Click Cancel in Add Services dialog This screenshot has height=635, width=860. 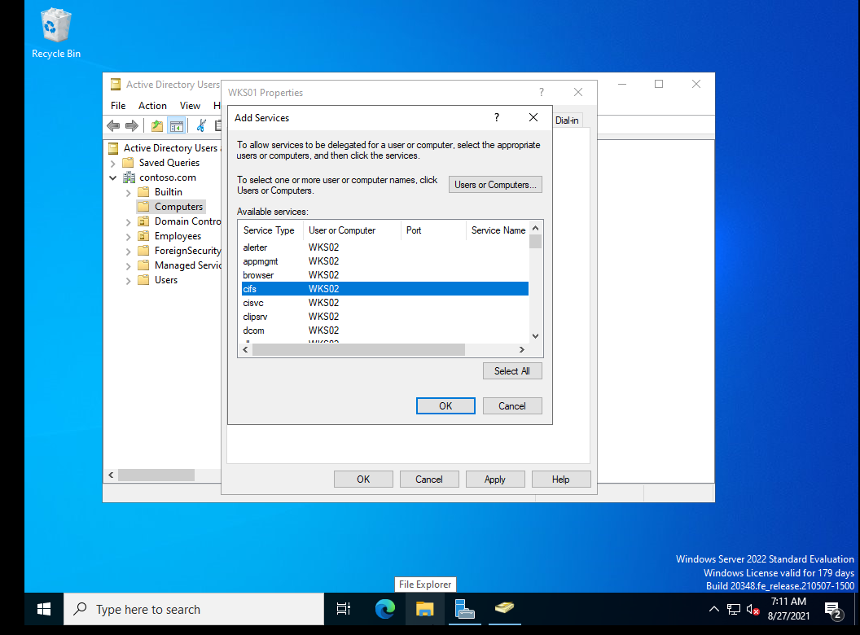point(512,405)
